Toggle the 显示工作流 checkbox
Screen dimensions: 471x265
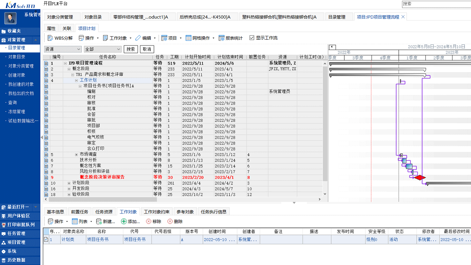click(x=252, y=38)
